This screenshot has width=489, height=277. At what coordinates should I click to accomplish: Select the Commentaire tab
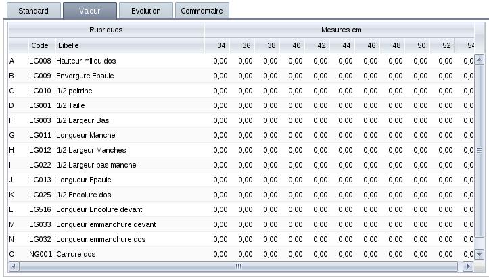pos(202,11)
